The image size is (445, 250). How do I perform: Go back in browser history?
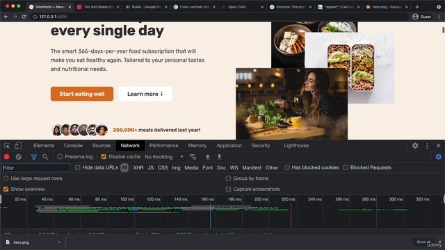pyautogui.click(x=6, y=17)
